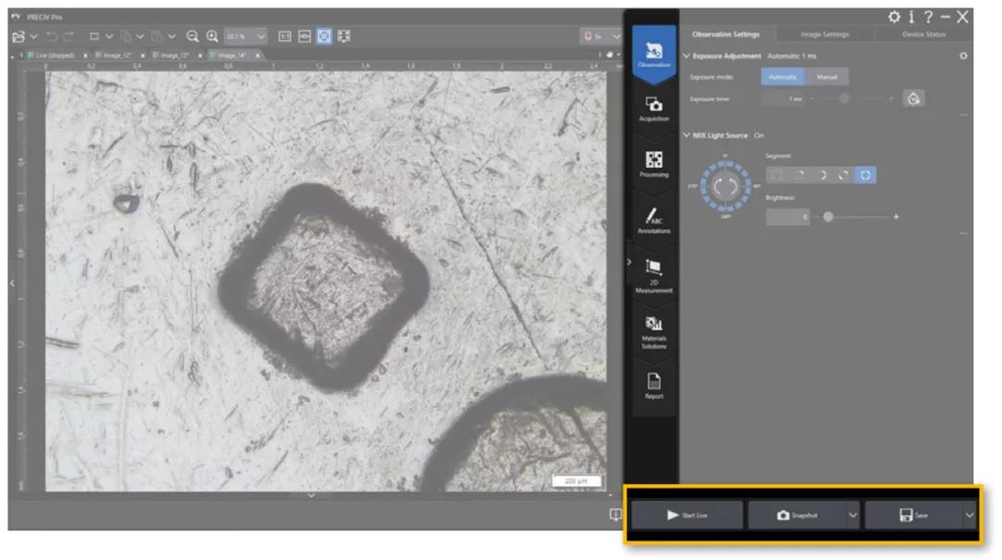Viewport: 1002px width, 560px height.
Task: Open the Save options dropdown arrow
Action: coord(970,515)
